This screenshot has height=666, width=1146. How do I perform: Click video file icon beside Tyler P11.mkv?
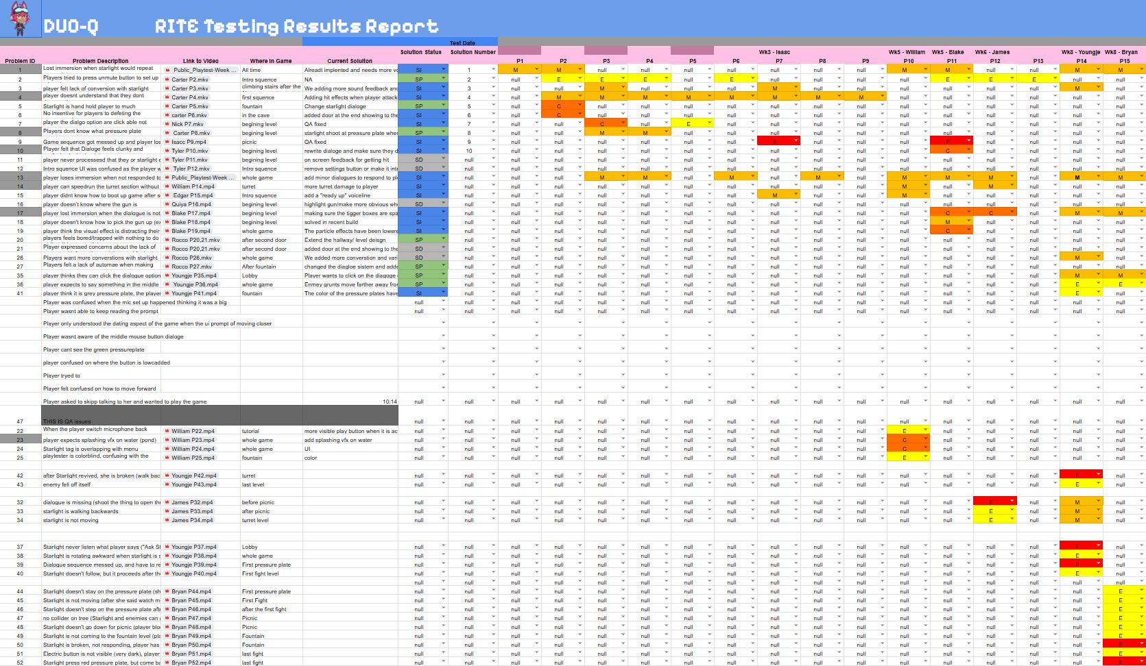[167, 160]
